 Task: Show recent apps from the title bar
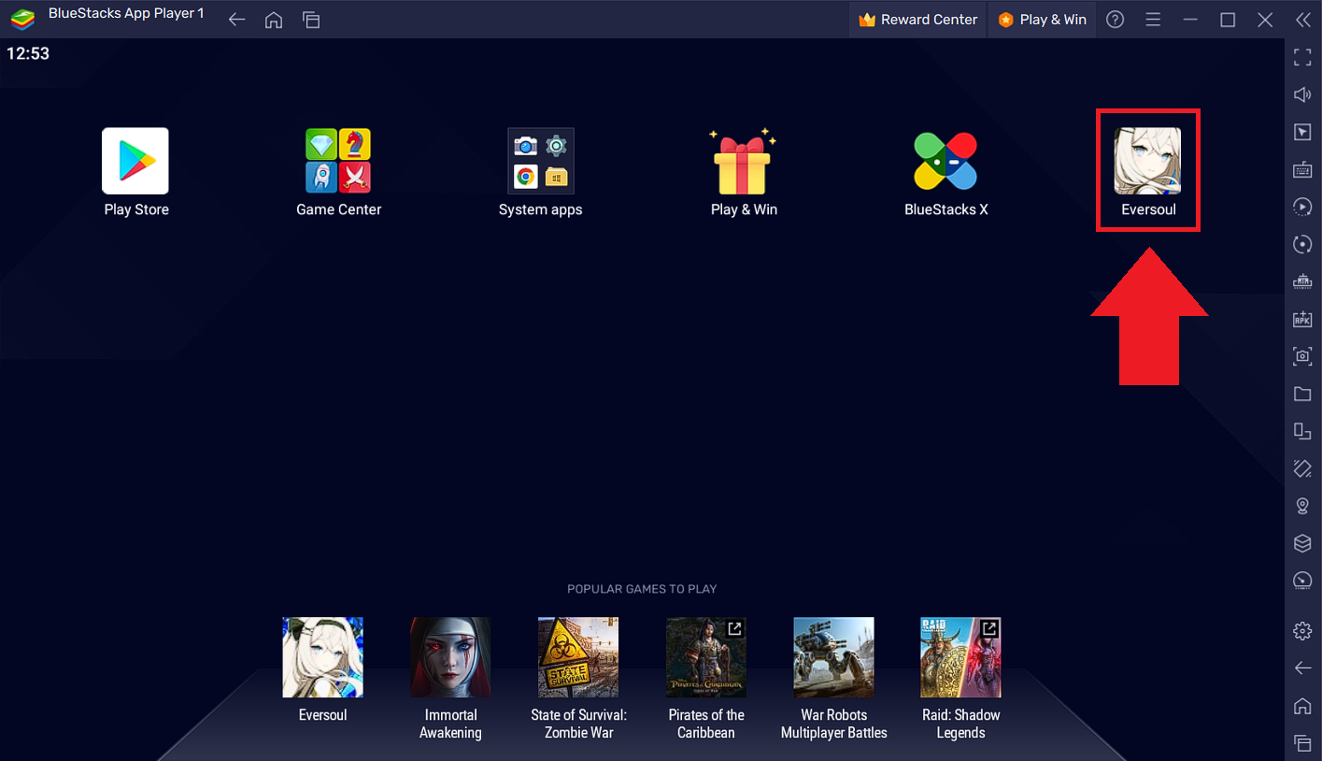(x=311, y=20)
